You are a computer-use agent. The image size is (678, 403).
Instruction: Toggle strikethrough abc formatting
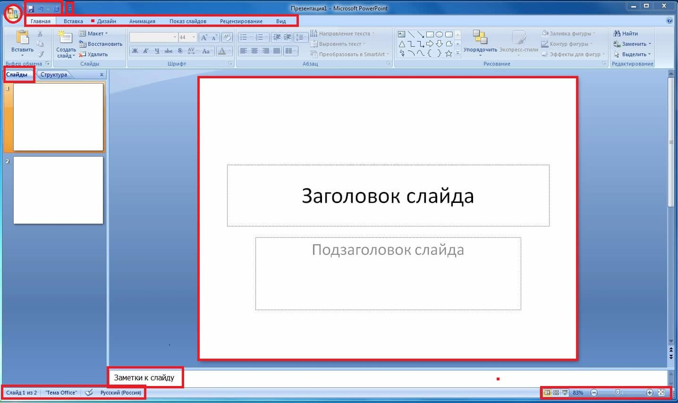click(169, 51)
